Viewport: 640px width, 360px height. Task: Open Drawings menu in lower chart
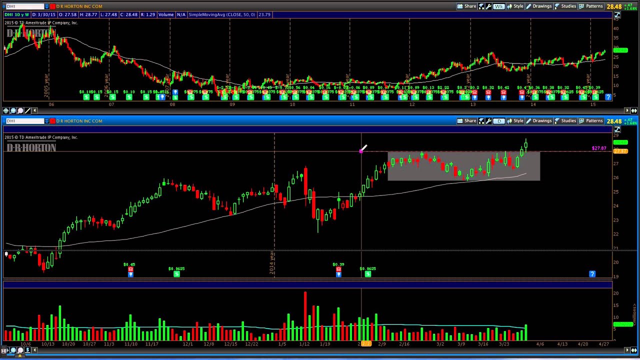pyautogui.click(x=538, y=121)
